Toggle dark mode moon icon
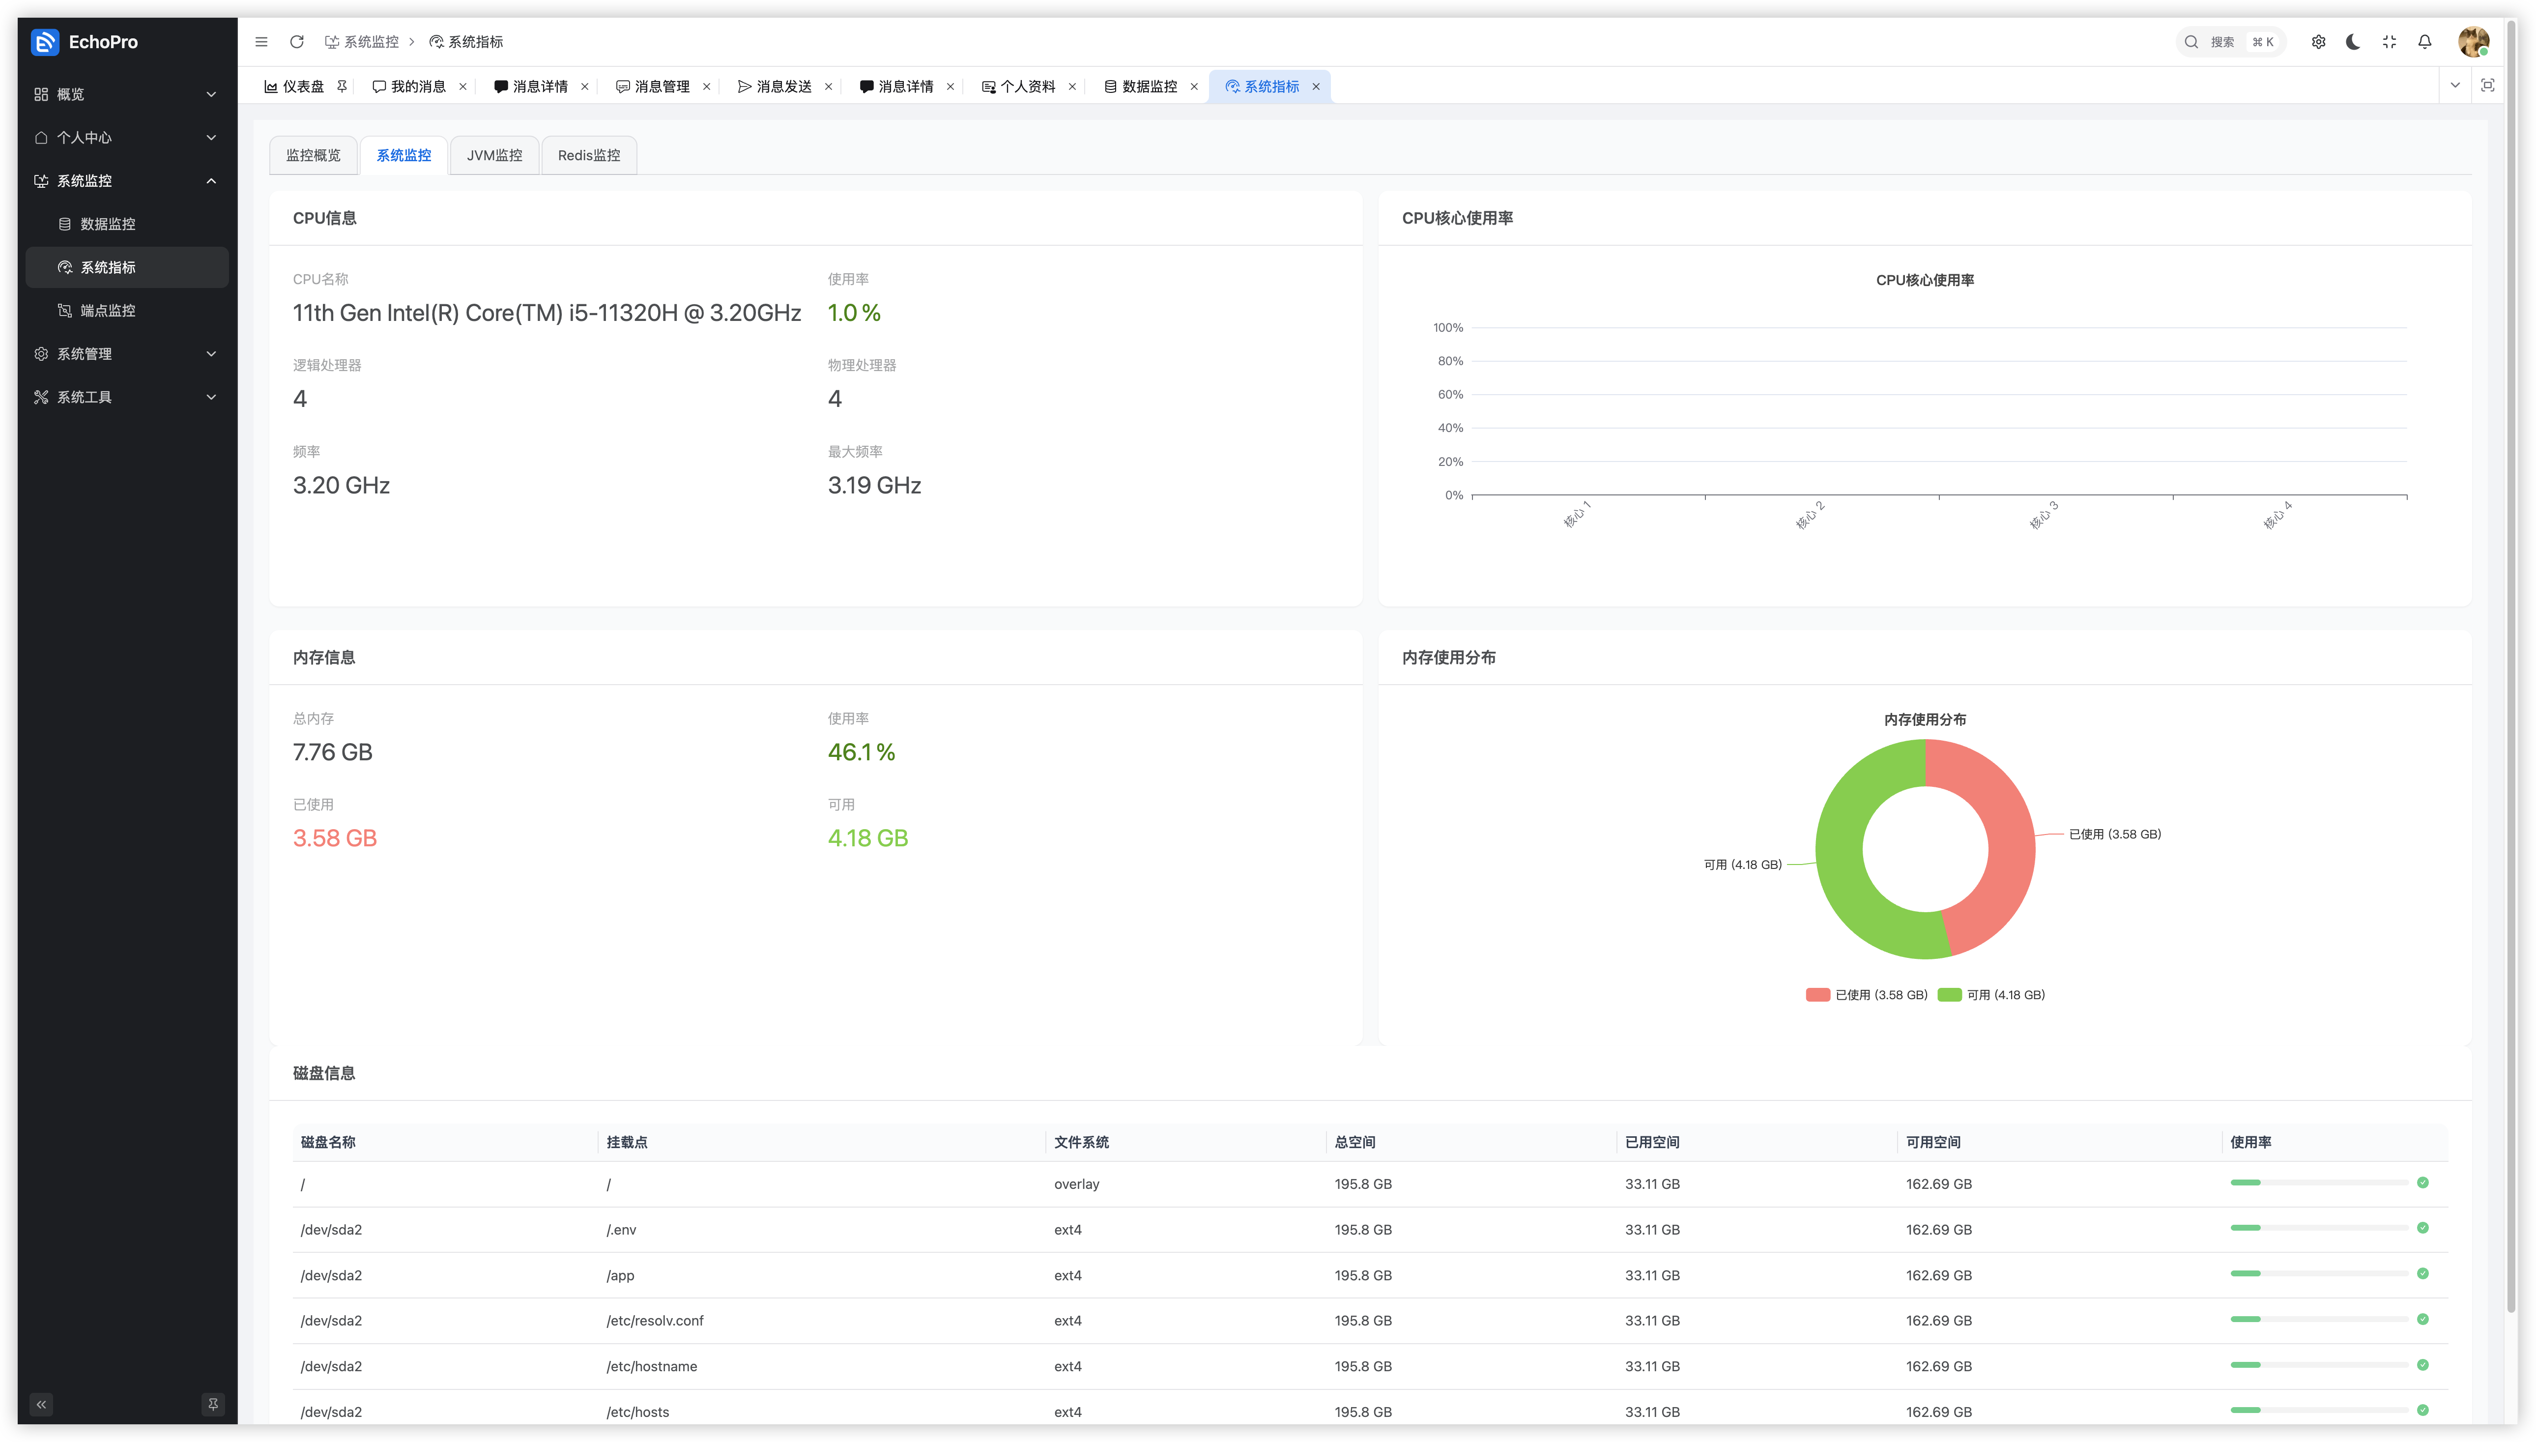The width and height of the screenshot is (2536, 1442). (x=2354, y=42)
